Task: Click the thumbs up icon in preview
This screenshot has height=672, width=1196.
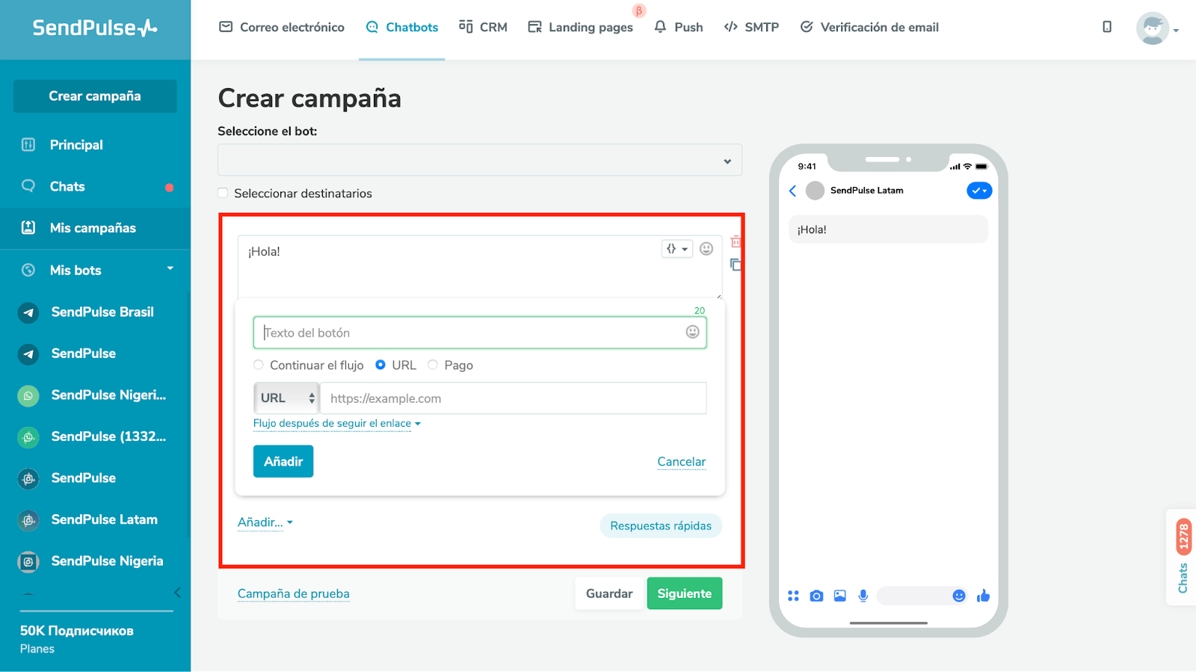Action: tap(983, 595)
